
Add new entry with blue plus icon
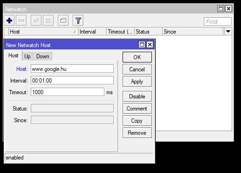tap(9, 21)
